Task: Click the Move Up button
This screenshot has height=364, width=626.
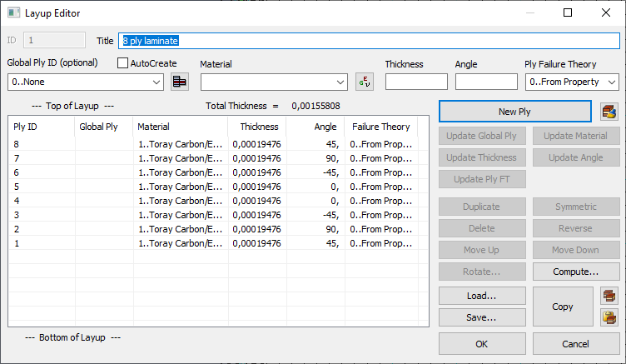Action: pos(482,250)
